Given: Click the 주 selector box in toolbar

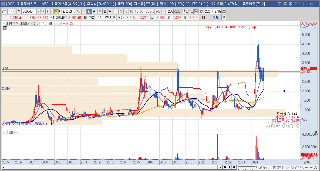Looking at the screenshot, I should point(9,11).
